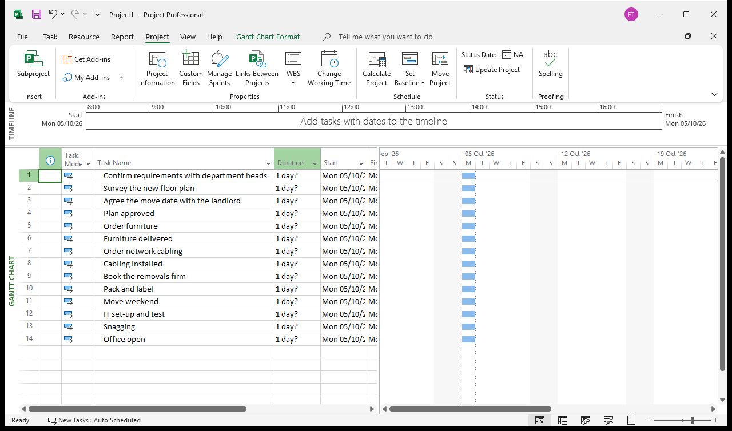Click zoom out minus button

(648, 420)
